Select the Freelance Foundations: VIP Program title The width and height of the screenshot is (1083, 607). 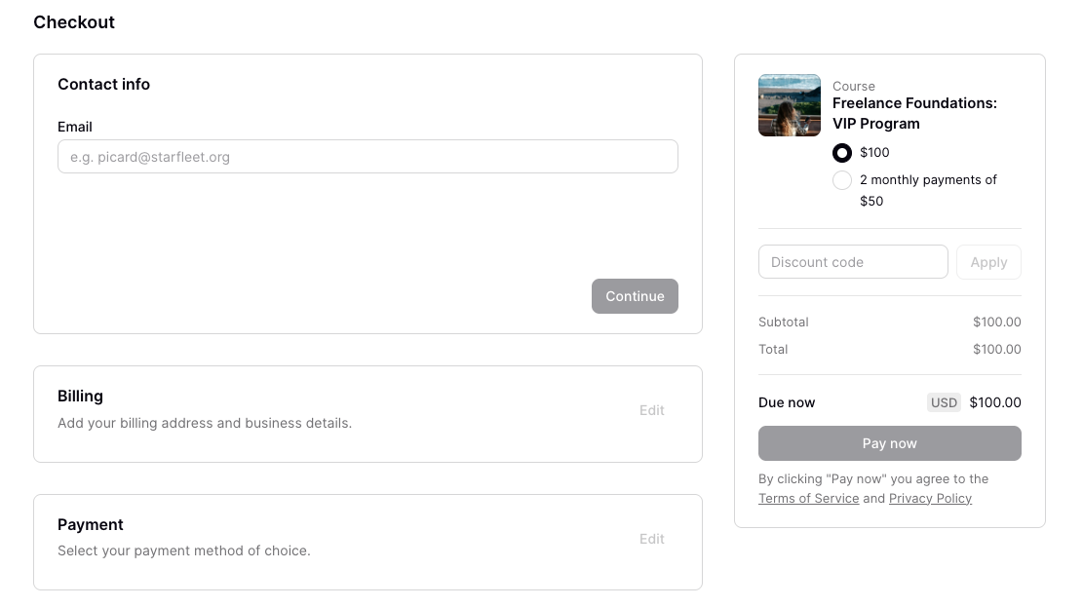tap(914, 113)
